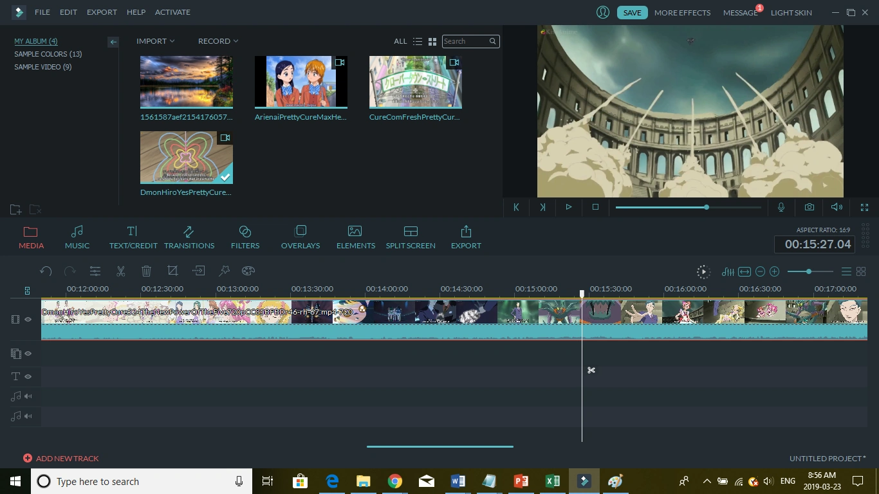Add a new media folder
879x494 pixels.
[x=16, y=210]
